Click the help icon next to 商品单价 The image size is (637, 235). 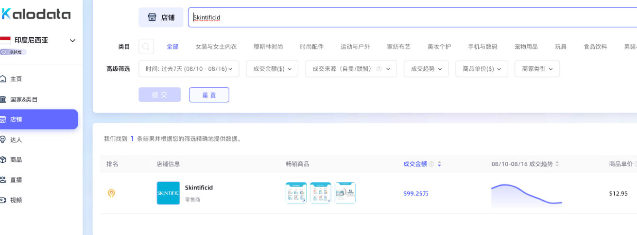[x=636, y=164]
